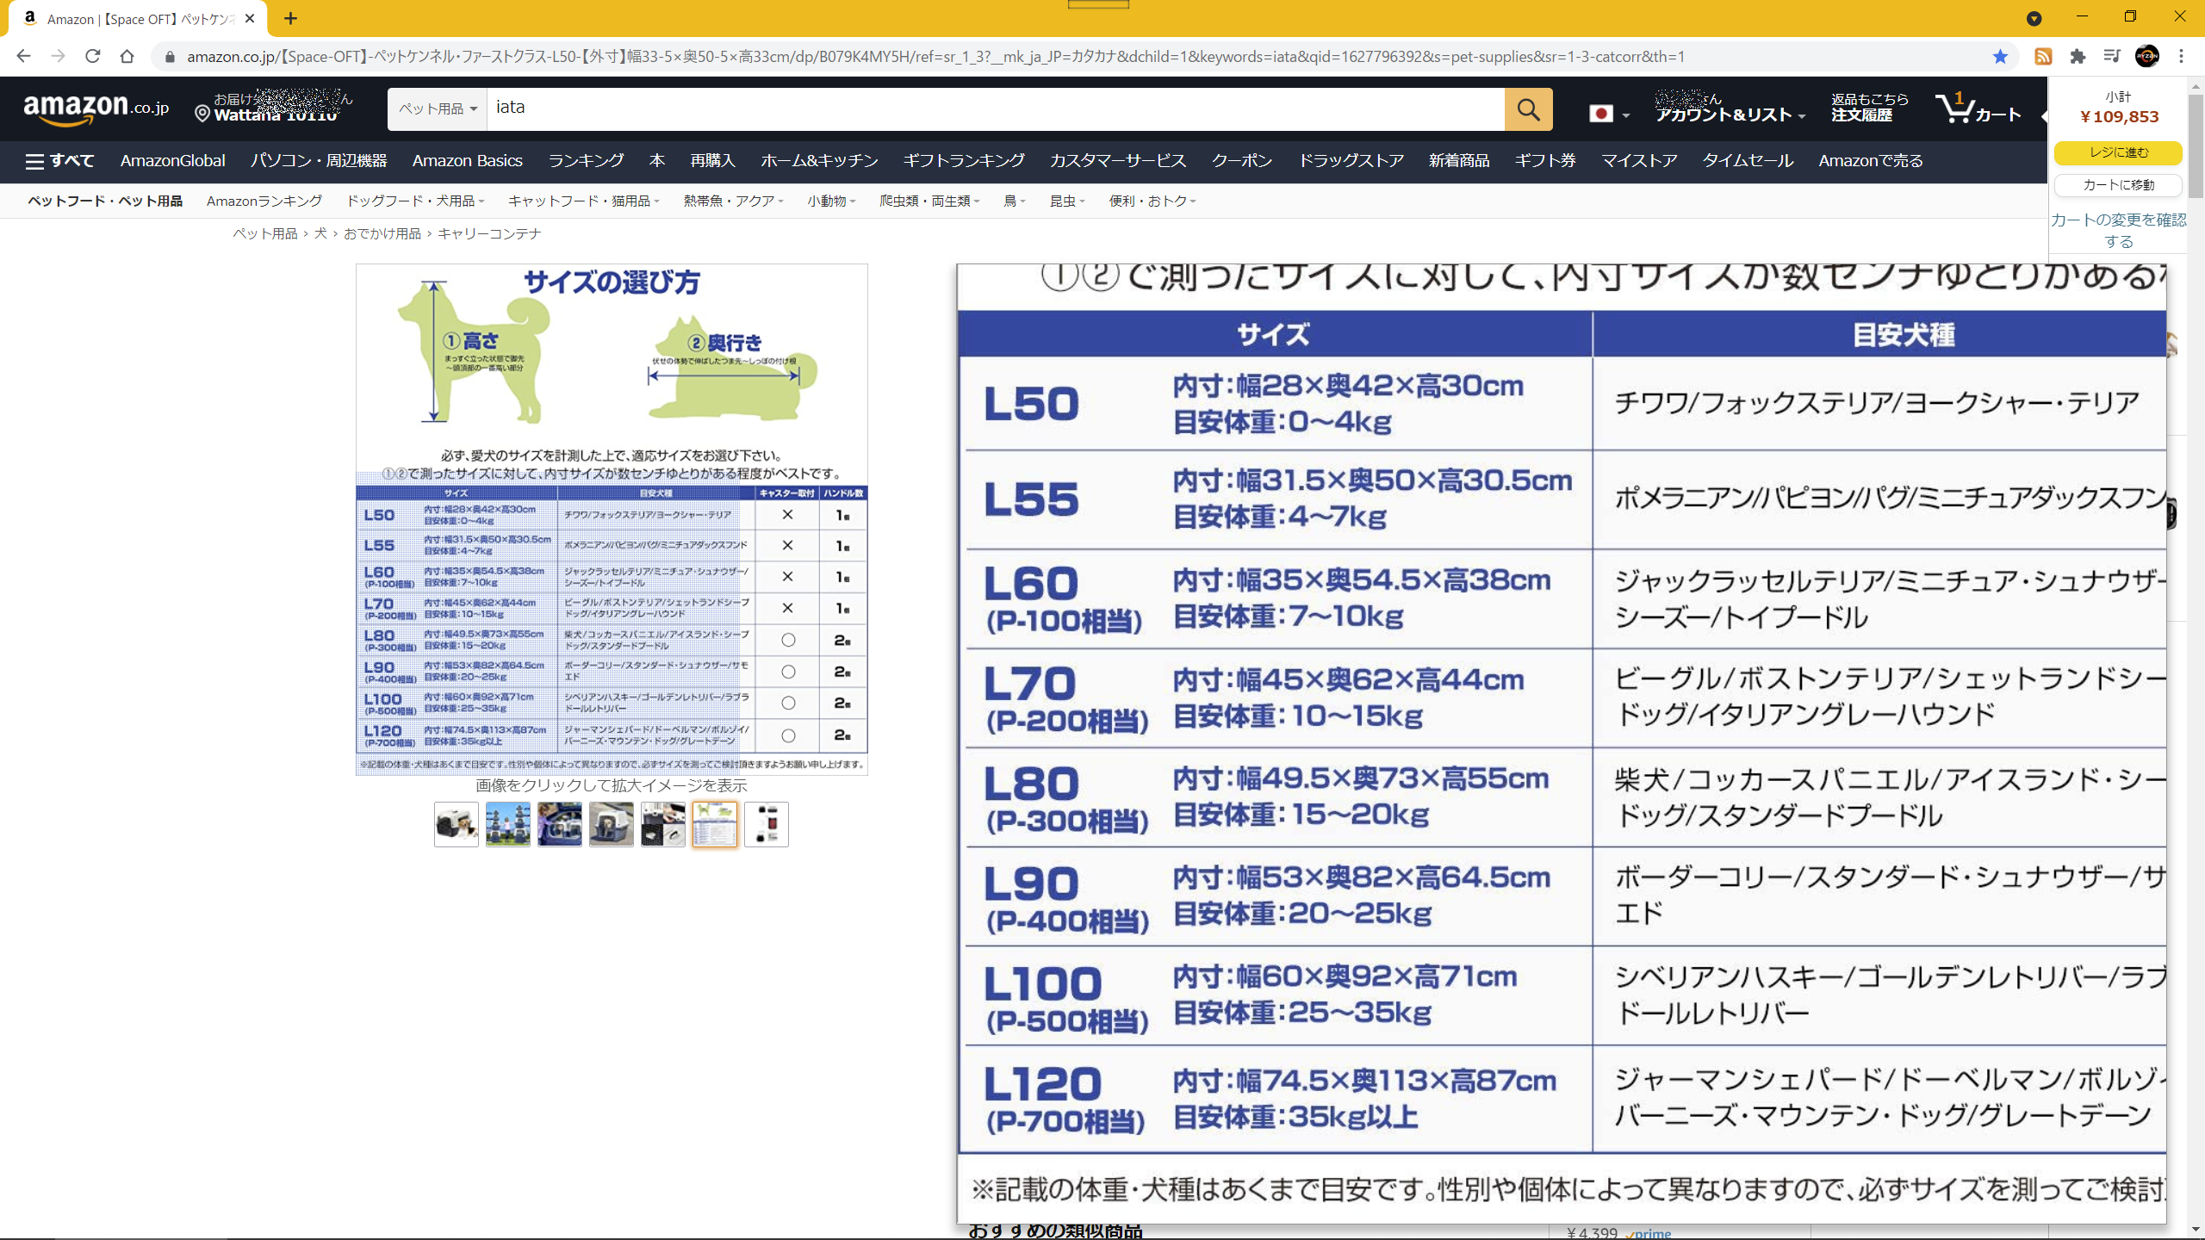Open the RSS feed extension icon
Image resolution: width=2205 pixels, height=1240 pixels.
click(x=2043, y=56)
